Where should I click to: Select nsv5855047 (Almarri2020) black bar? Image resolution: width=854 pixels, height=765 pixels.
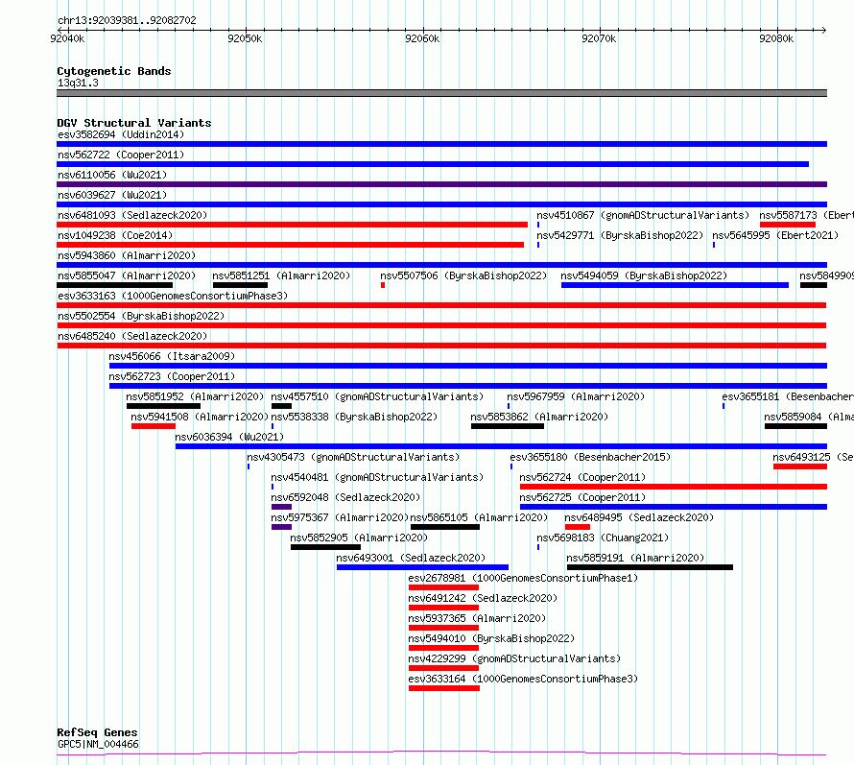[x=114, y=285]
